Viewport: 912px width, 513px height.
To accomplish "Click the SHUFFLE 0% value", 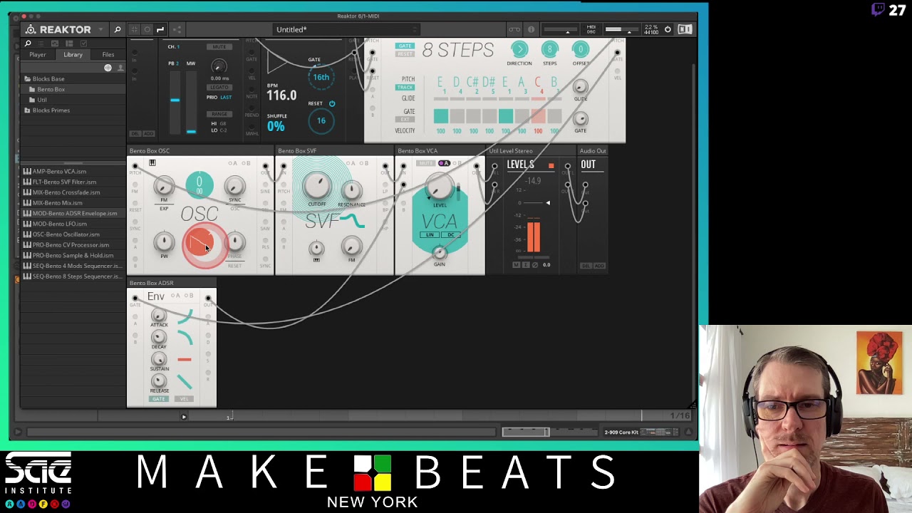I will pyautogui.click(x=276, y=127).
